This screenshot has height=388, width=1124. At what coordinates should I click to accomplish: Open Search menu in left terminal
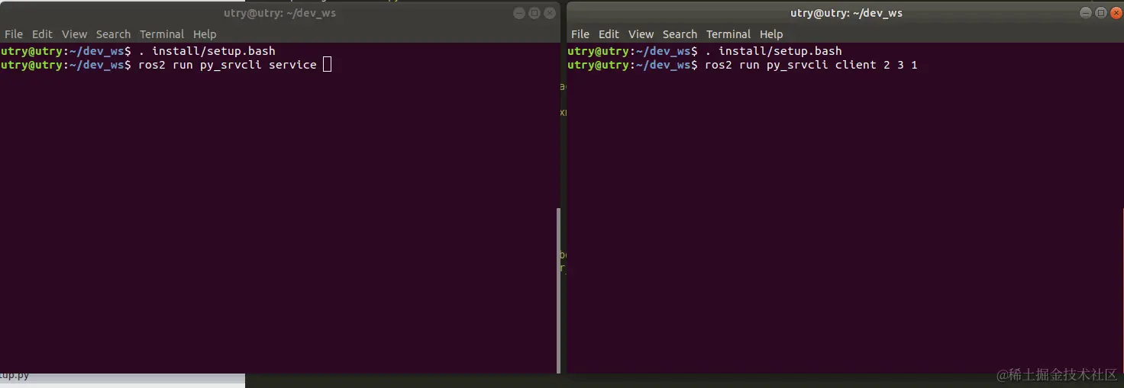click(x=113, y=34)
